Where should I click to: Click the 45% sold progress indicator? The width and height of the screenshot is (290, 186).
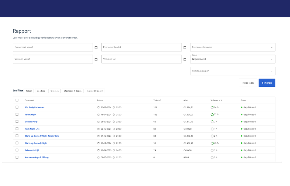click(212, 143)
